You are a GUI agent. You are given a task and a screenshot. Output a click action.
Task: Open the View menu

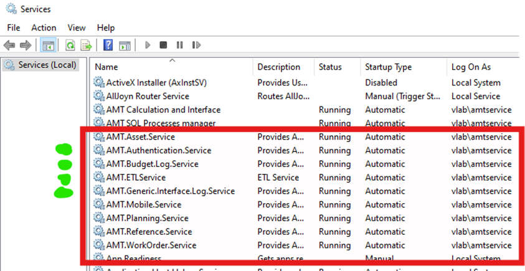point(77,27)
